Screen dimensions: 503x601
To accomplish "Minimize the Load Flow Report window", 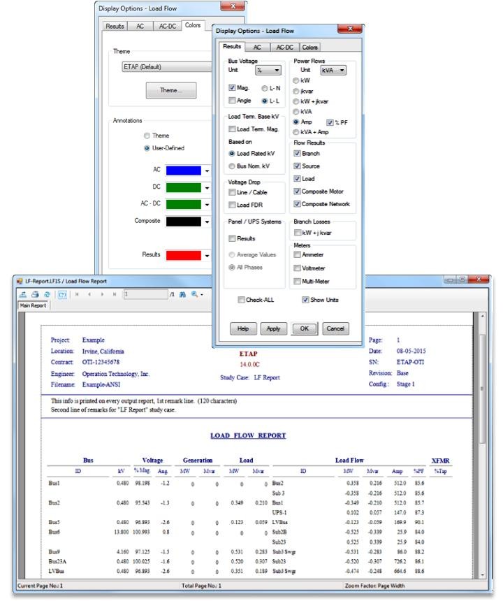I will coord(450,280).
